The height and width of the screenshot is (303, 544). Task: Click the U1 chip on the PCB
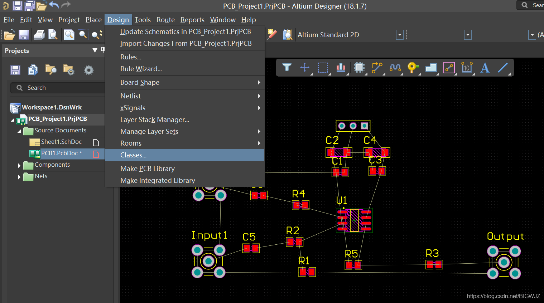(354, 220)
